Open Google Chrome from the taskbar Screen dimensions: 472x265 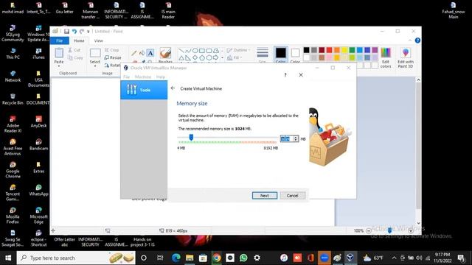216,258
